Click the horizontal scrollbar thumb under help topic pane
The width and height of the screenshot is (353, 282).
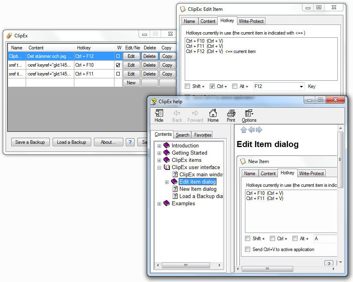[x=267, y=269]
